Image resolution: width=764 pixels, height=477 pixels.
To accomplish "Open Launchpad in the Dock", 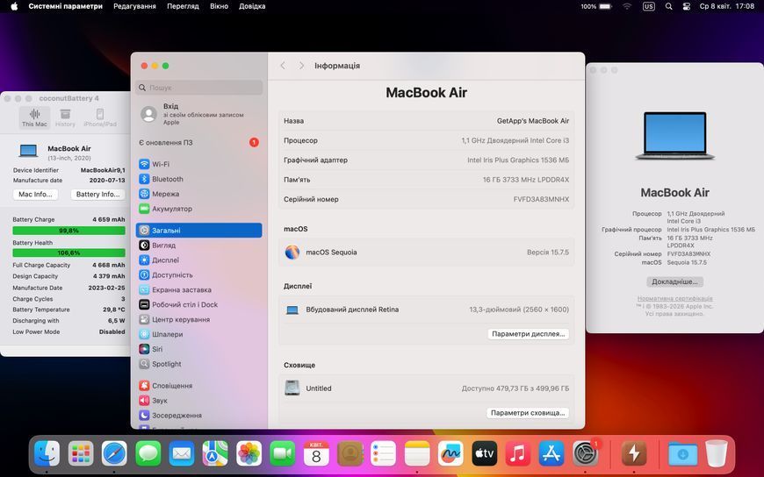I will (x=81, y=453).
